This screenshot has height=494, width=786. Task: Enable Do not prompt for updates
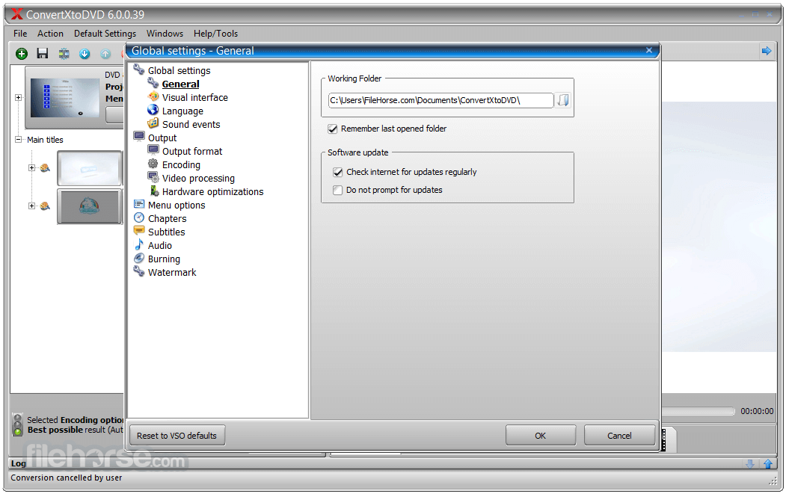pyautogui.click(x=338, y=190)
